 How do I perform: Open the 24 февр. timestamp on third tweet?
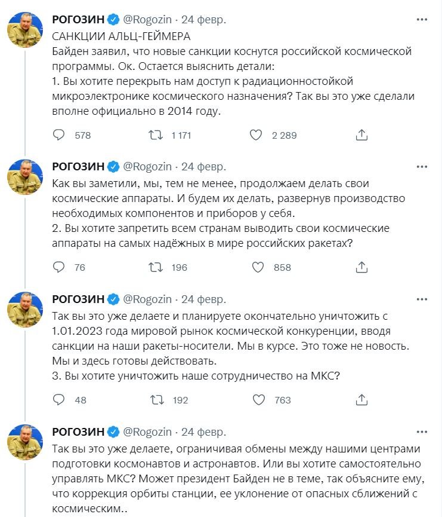pyautogui.click(x=203, y=299)
